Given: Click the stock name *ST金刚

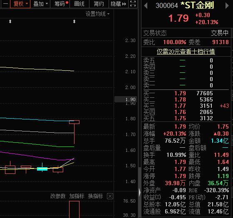Looking at the screenshot, I should (x=197, y=5).
